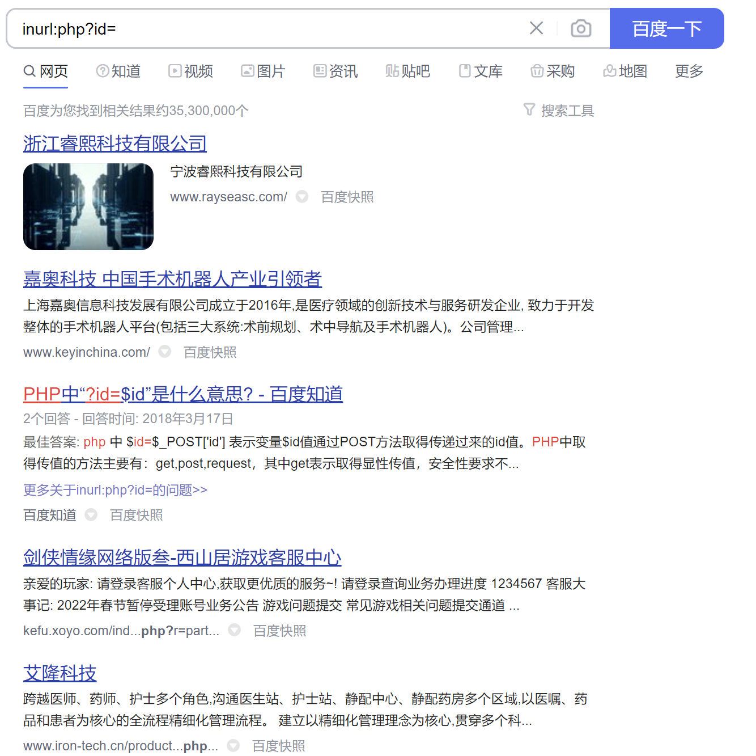Expand the 更多 tab options
The width and height of the screenshot is (756, 756).
click(689, 71)
